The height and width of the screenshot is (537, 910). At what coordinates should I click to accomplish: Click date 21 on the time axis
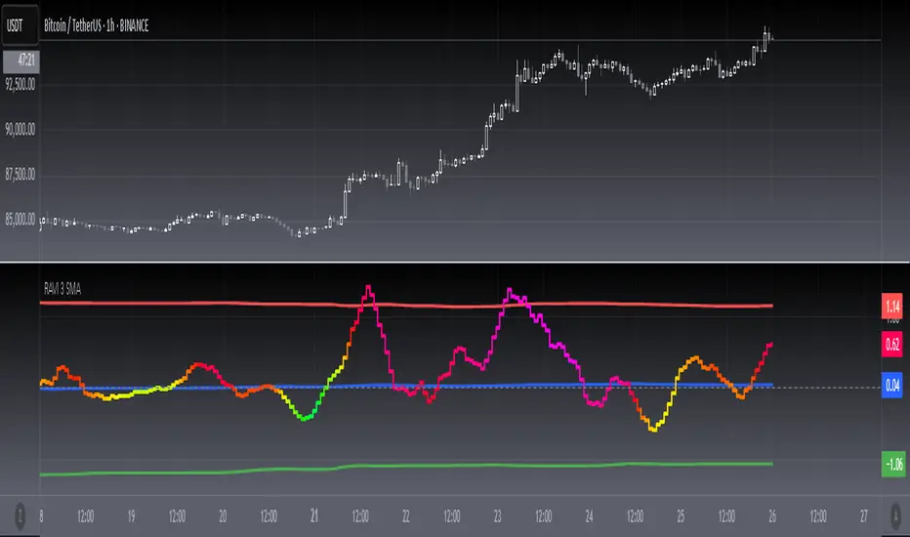coord(314,516)
